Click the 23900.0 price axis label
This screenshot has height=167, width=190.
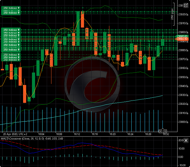coord(183,32)
